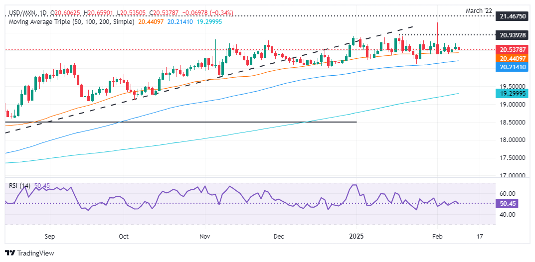This screenshot has width=535, height=262.
Task: Click the orange 20.44097 price axis label
Action: coord(513,58)
